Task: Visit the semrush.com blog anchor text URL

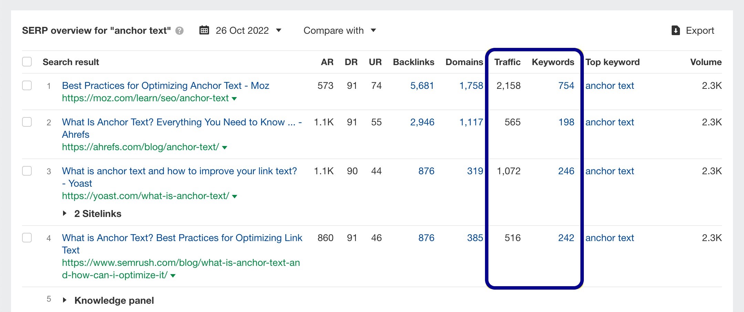Action: point(181,269)
